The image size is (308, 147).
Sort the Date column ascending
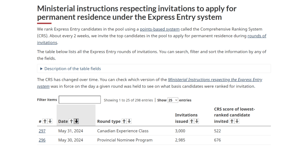coord(72,121)
